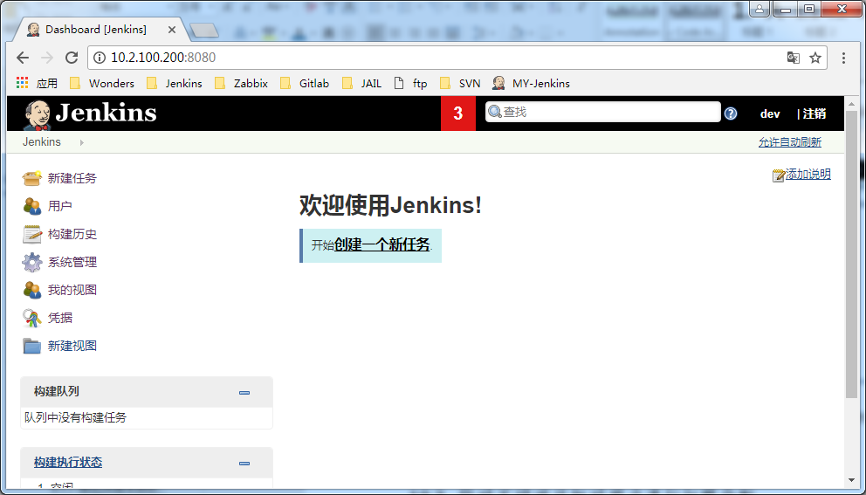
Task: Open the 凭据 link text
Action: 59,318
